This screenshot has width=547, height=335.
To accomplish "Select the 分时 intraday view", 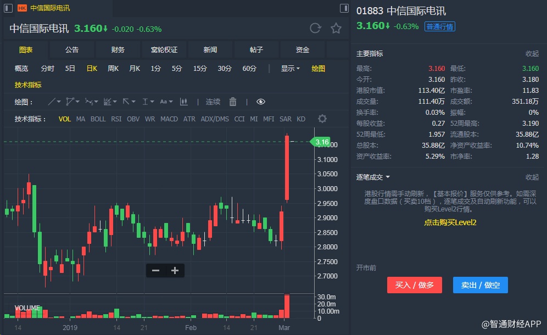I will pos(47,69).
